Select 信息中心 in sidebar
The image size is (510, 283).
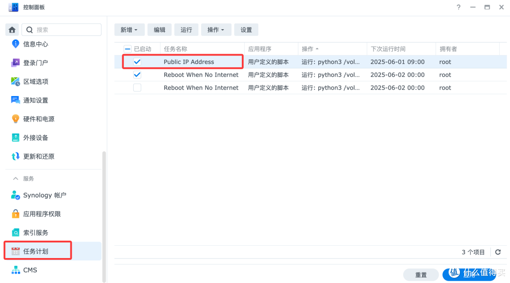point(35,44)
